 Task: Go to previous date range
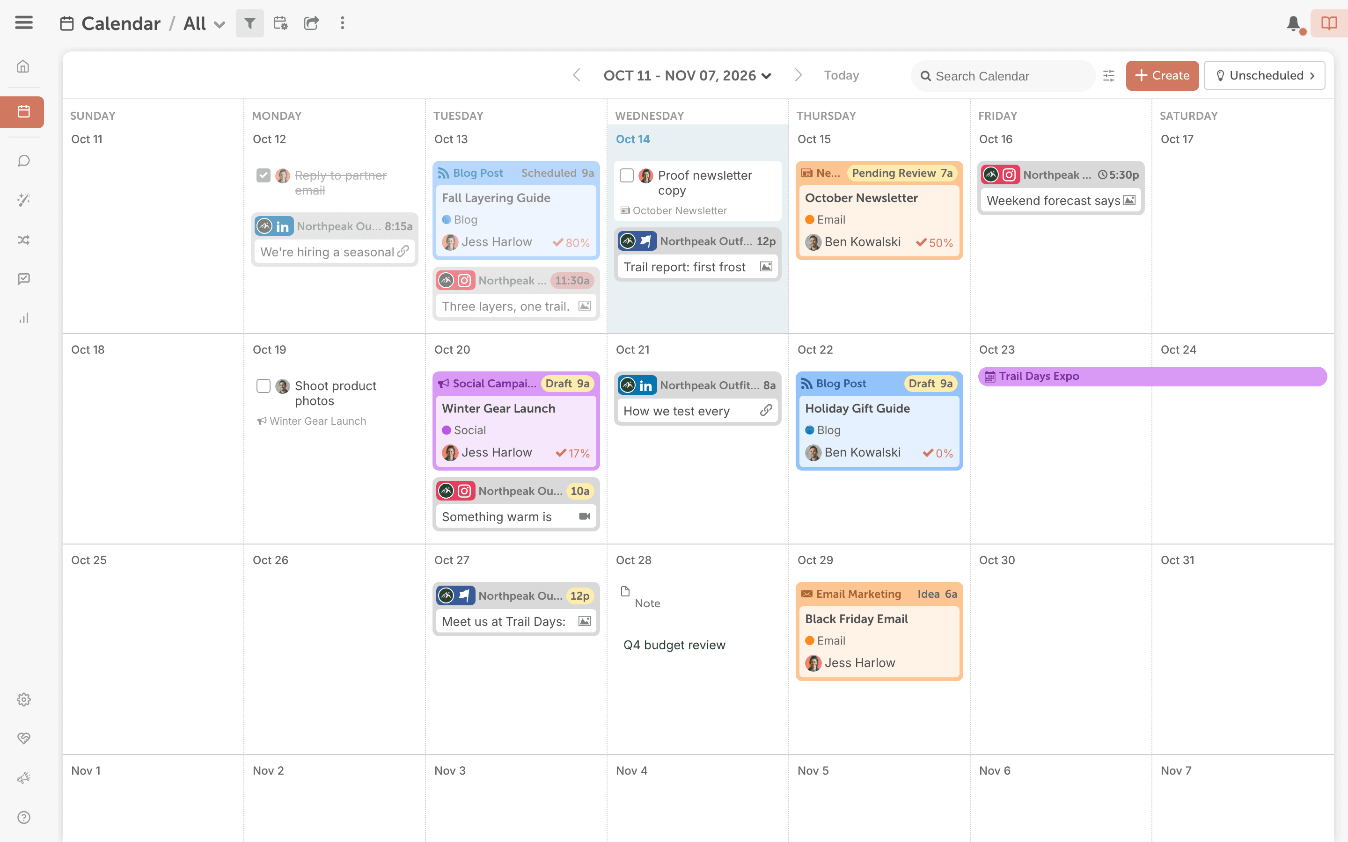(577, 75)
